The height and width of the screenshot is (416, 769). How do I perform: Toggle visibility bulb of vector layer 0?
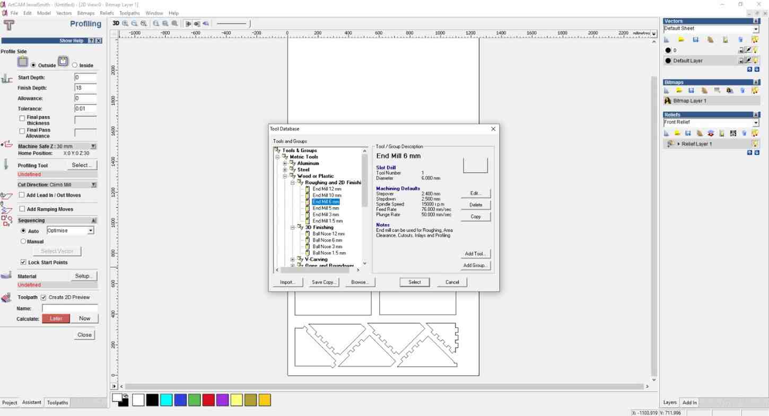point(755,50)
